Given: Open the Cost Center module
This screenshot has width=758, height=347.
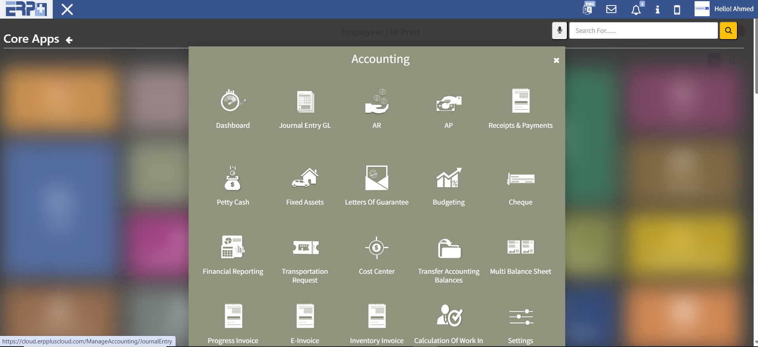Looking at the screenshot, I should (377, 248).
